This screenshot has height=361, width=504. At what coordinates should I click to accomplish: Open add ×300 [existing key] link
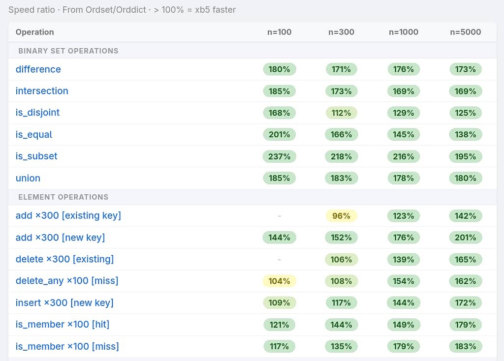(68, 215)
